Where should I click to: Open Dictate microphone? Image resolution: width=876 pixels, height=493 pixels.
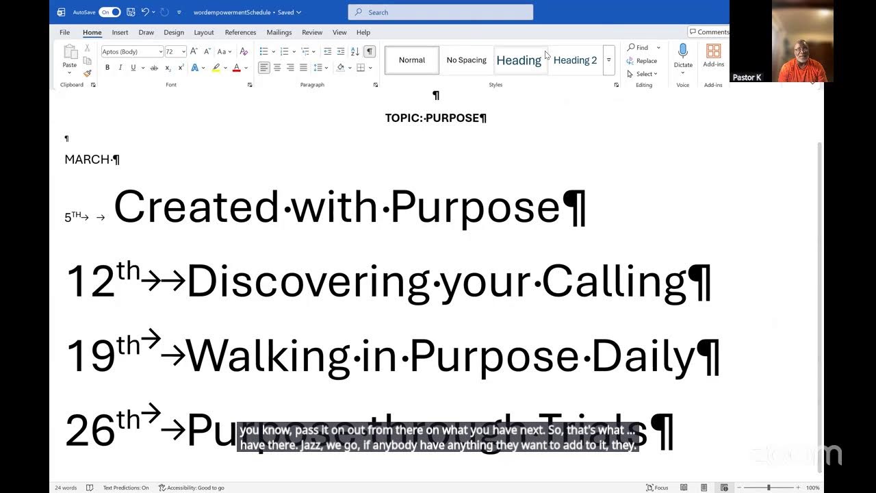683,55
